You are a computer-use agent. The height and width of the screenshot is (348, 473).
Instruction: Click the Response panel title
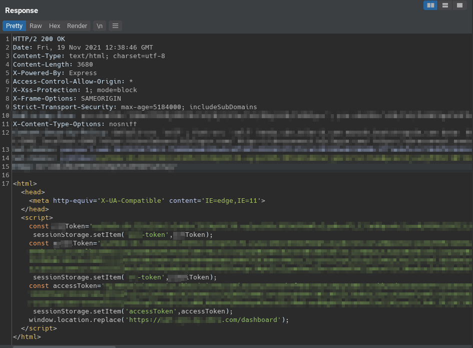(22, 11)
